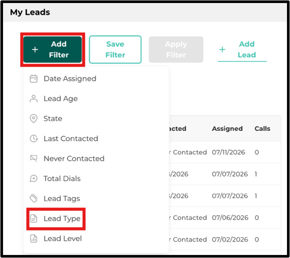Click the person icon next to Lead Age
Screen dimensions: 290x258
click(x=34, y=98)
